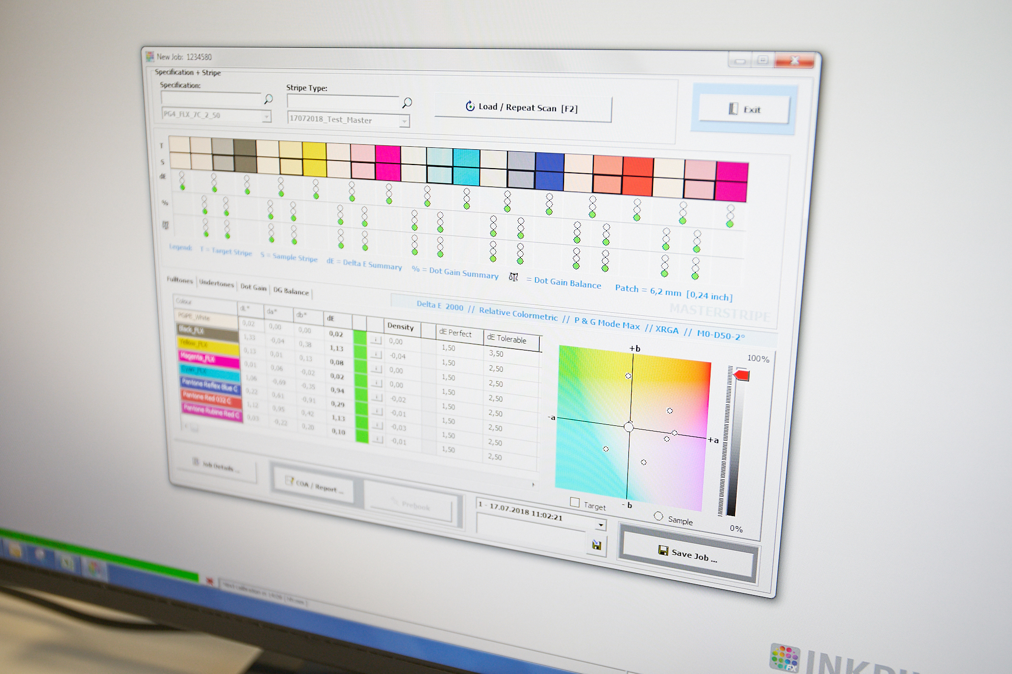Click the COA / Report button
Image resolution: width=1012 pixels, height=674 pixels.
[314, 486]
